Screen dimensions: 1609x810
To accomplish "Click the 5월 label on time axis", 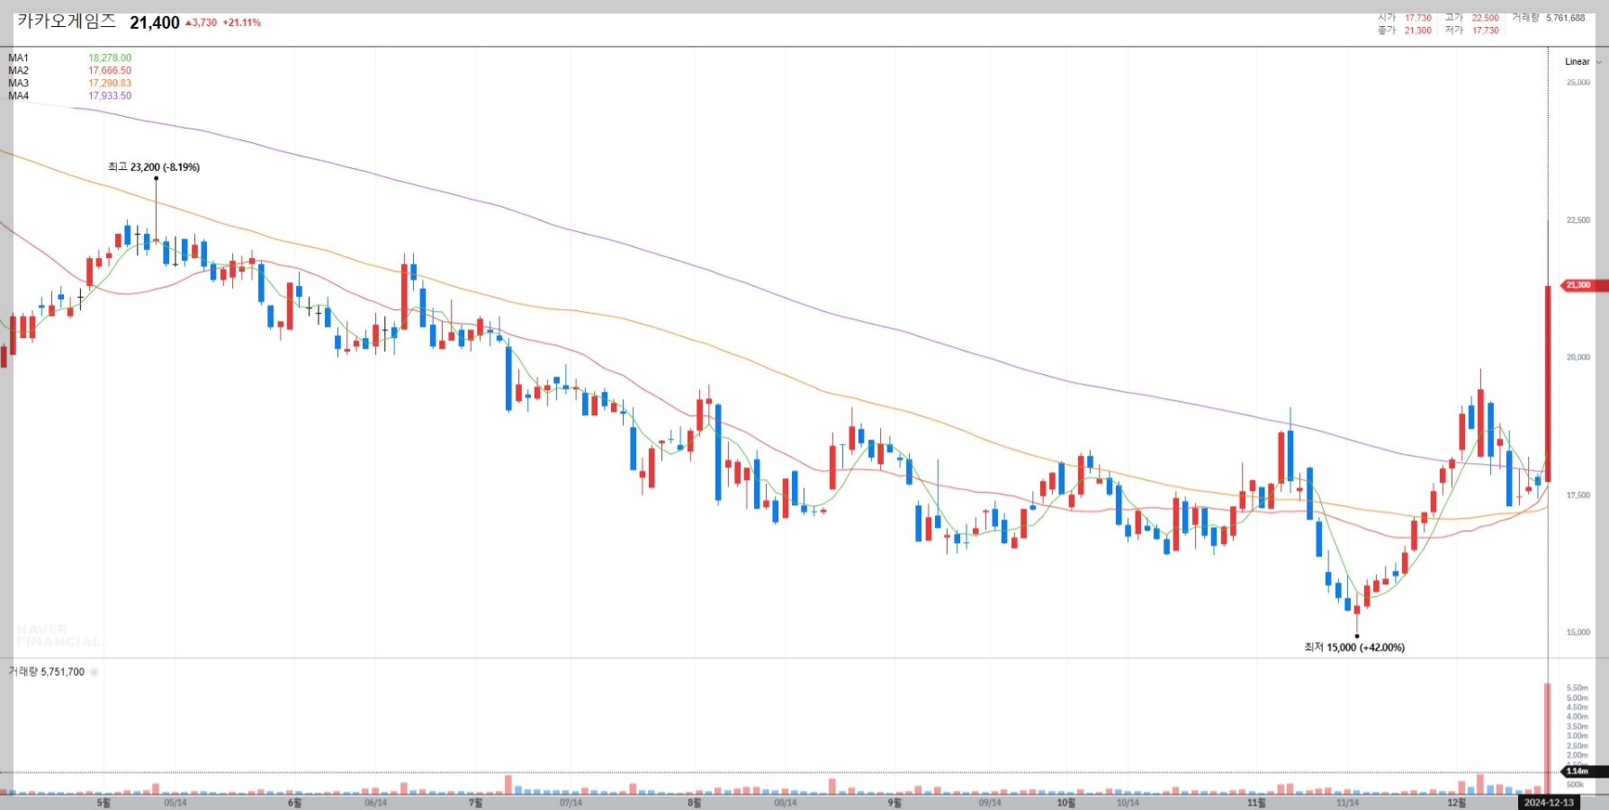I will 103,803.
